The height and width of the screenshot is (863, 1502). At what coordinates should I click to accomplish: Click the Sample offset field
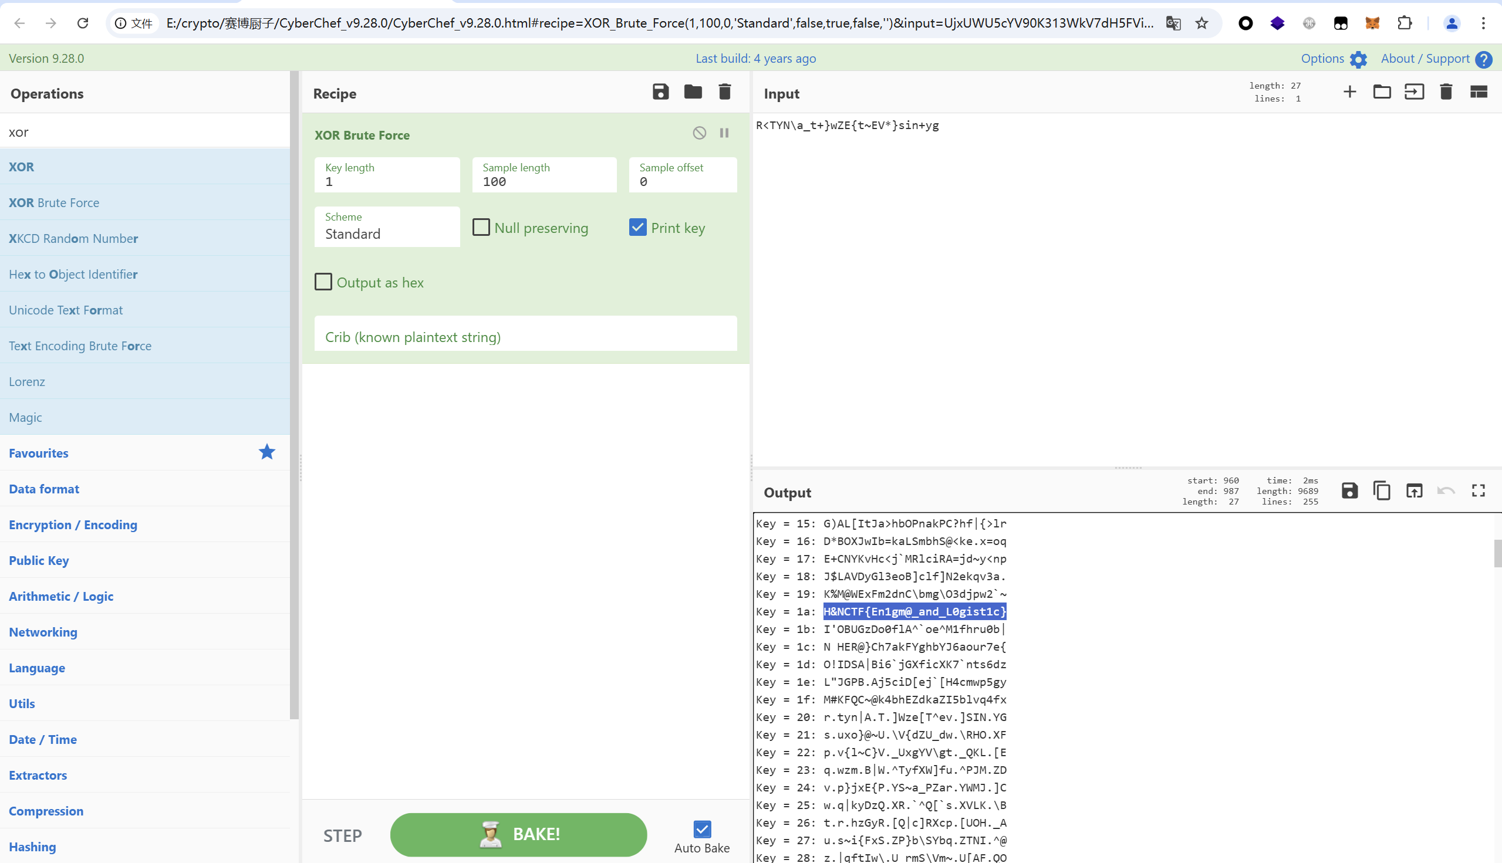683,175
